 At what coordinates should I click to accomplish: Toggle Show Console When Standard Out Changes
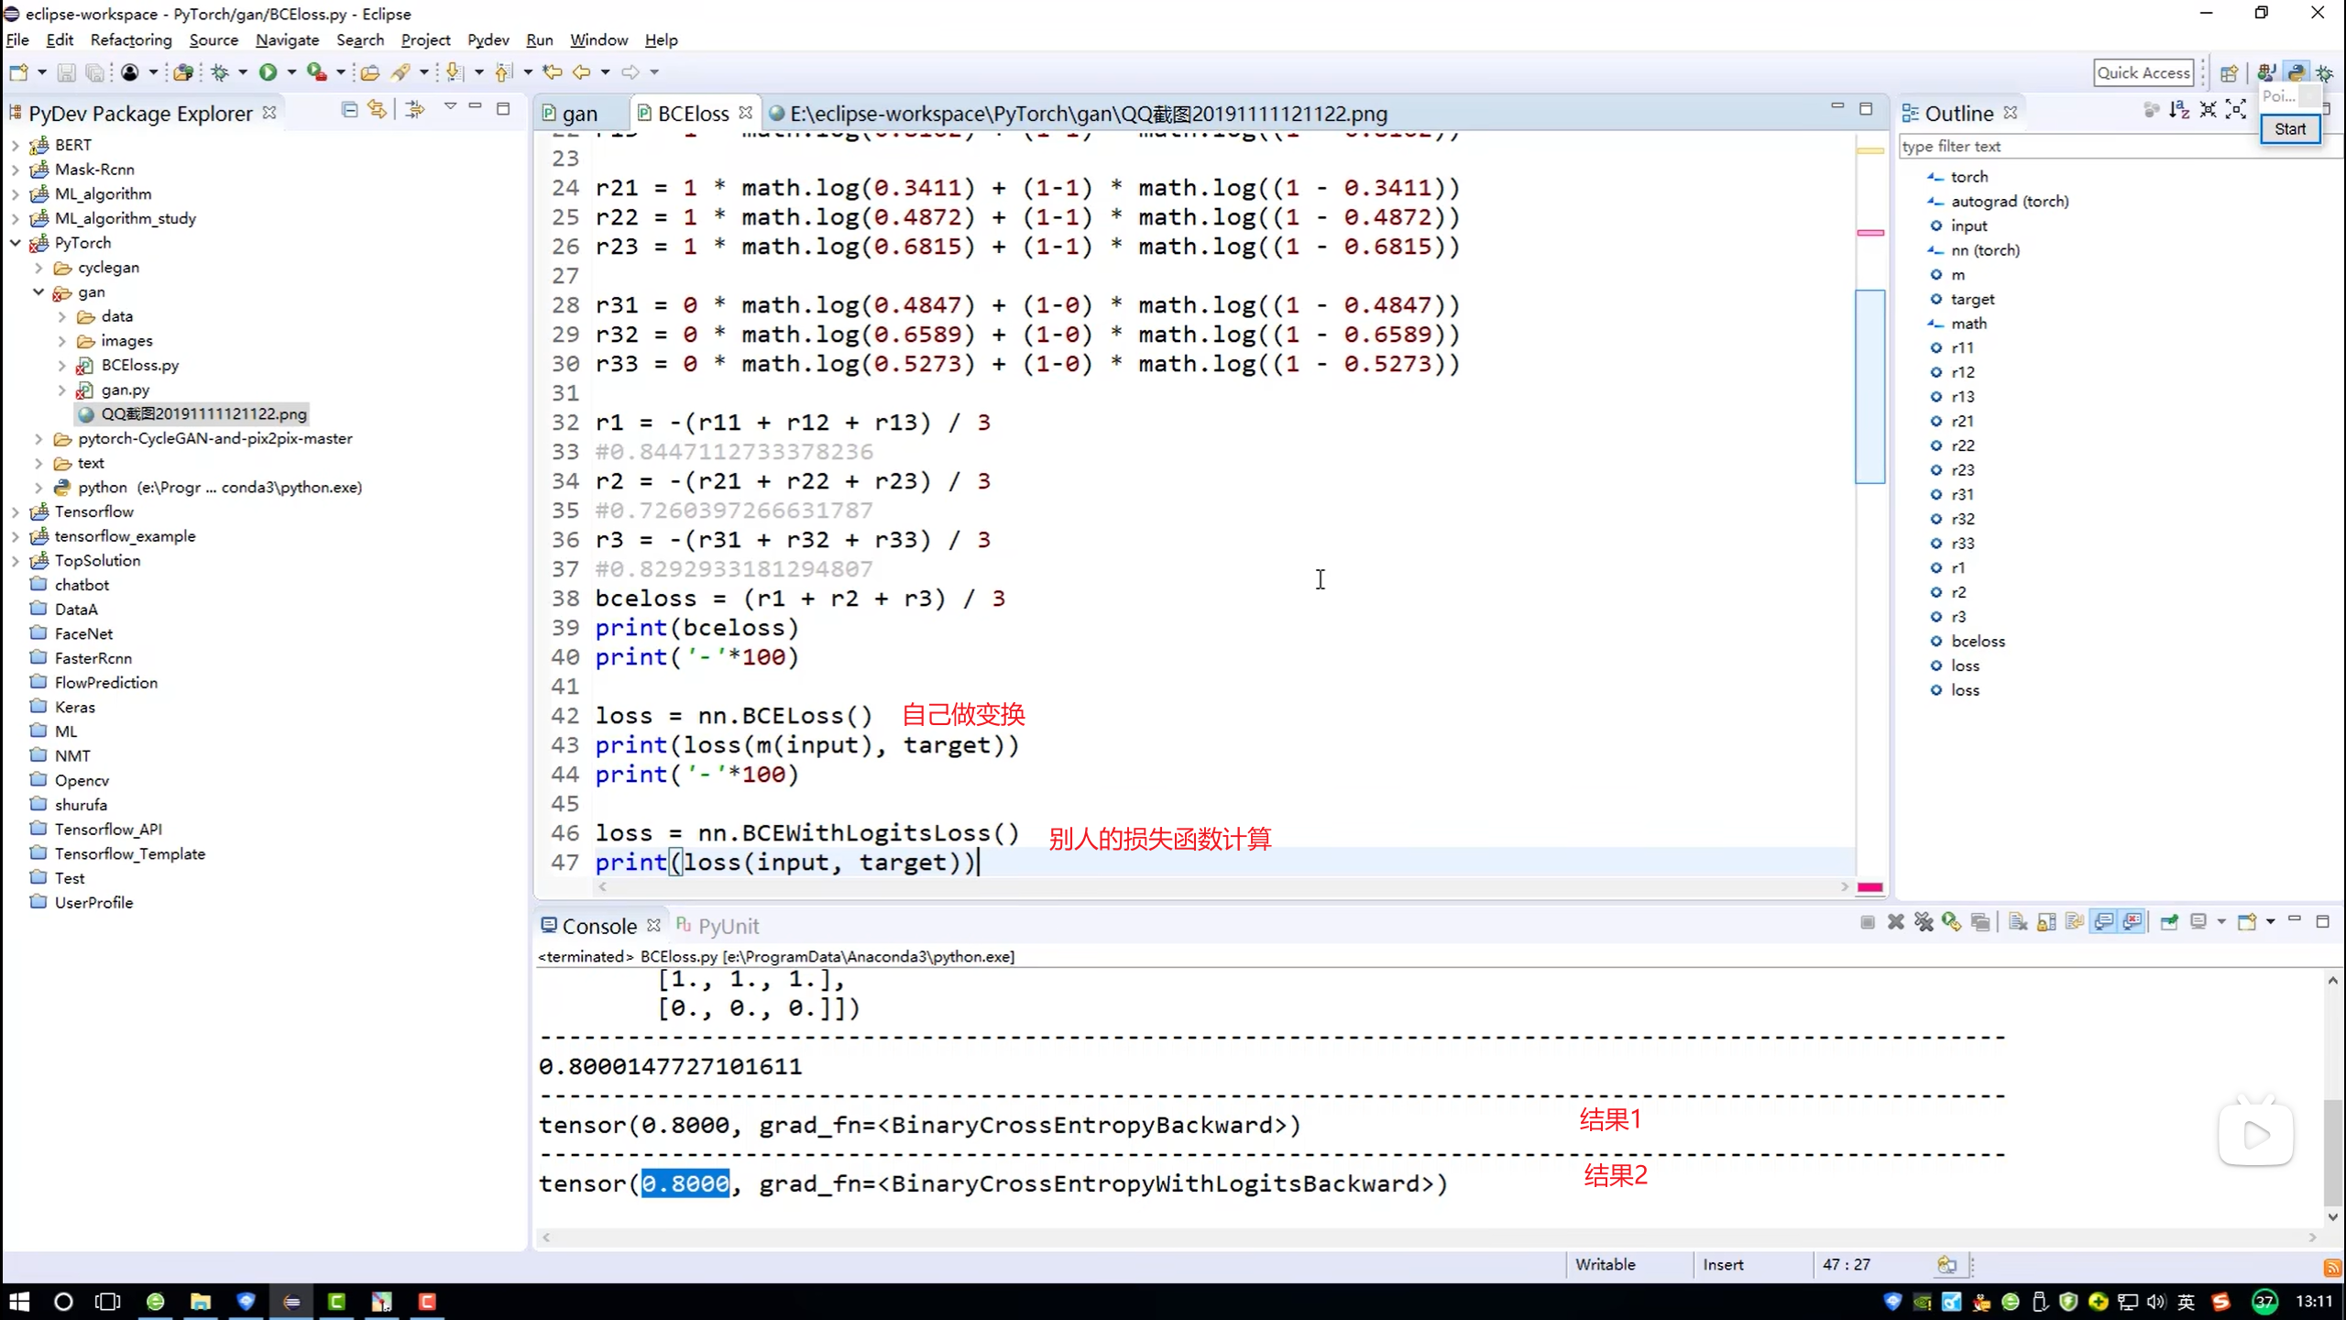coord(2104,922)
